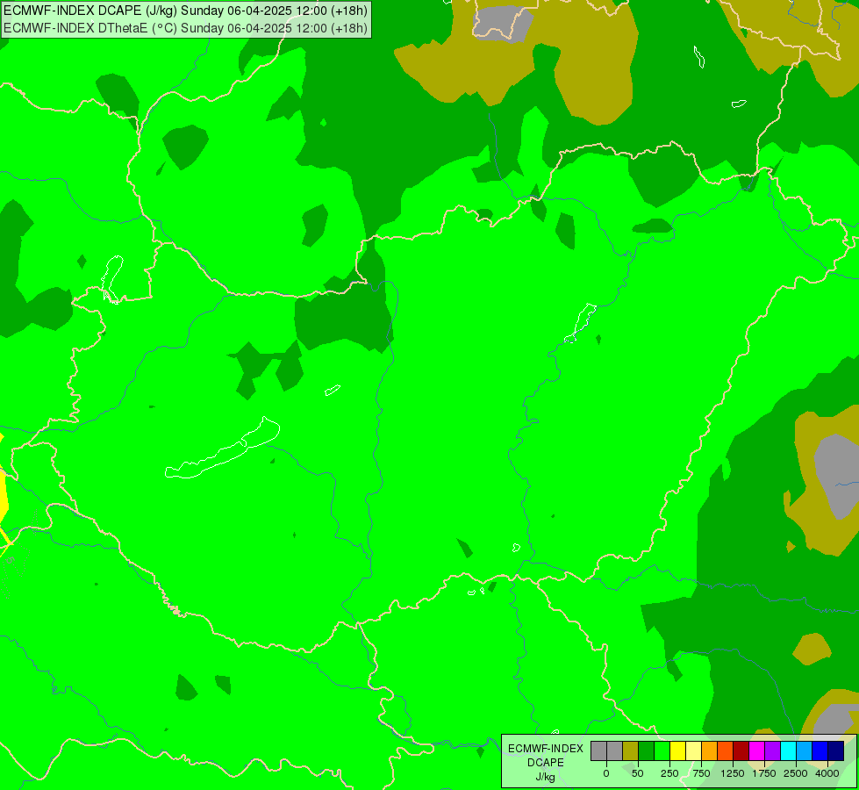The image size is (859, 790).
Task: Pick the dark navy legend swatch
Action: pos(836,751)
